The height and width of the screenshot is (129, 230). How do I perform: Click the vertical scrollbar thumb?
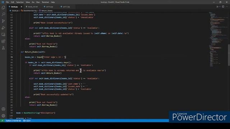click(x=229, y=55)
